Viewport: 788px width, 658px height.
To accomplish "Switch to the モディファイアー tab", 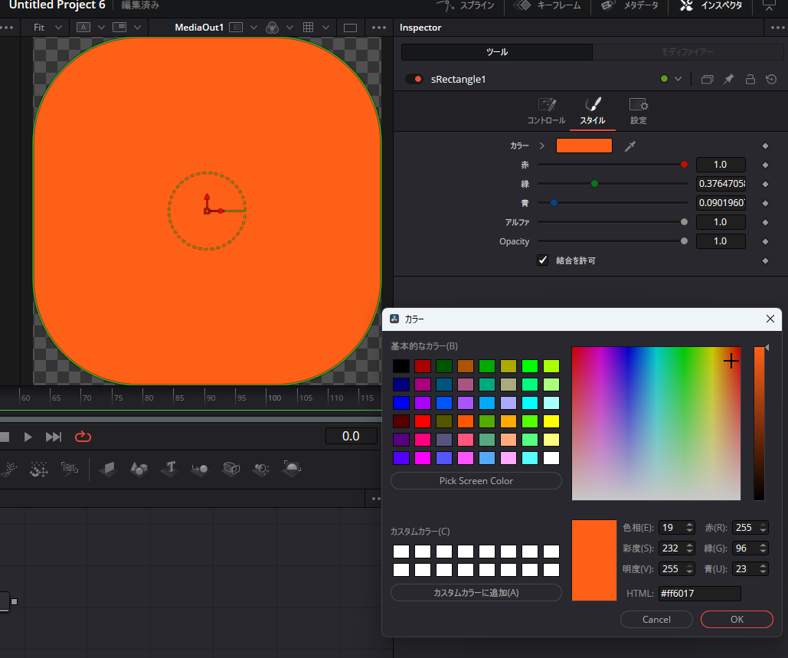I will 688,52.
